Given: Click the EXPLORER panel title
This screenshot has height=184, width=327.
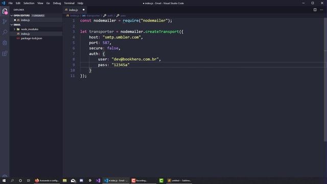Looking at the screenshot, I should click(x=19, y=10).
